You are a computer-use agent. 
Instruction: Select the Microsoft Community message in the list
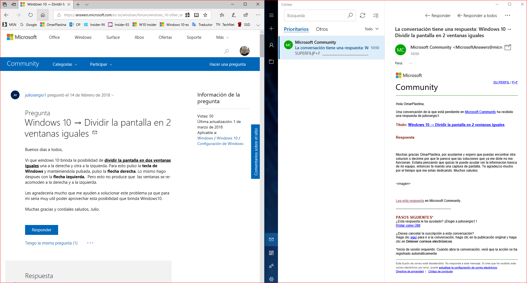(x=332, y=48)
